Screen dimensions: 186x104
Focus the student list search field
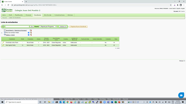point(17,27)
